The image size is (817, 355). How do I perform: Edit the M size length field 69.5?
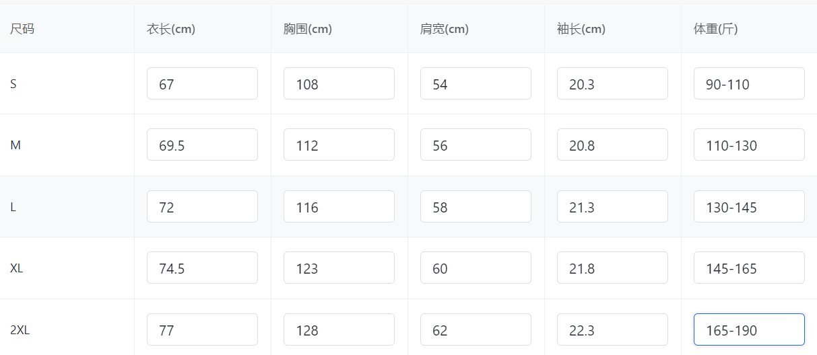click(x=202, y=145)
